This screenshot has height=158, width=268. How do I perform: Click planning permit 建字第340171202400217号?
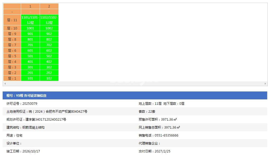click(46, 120)
